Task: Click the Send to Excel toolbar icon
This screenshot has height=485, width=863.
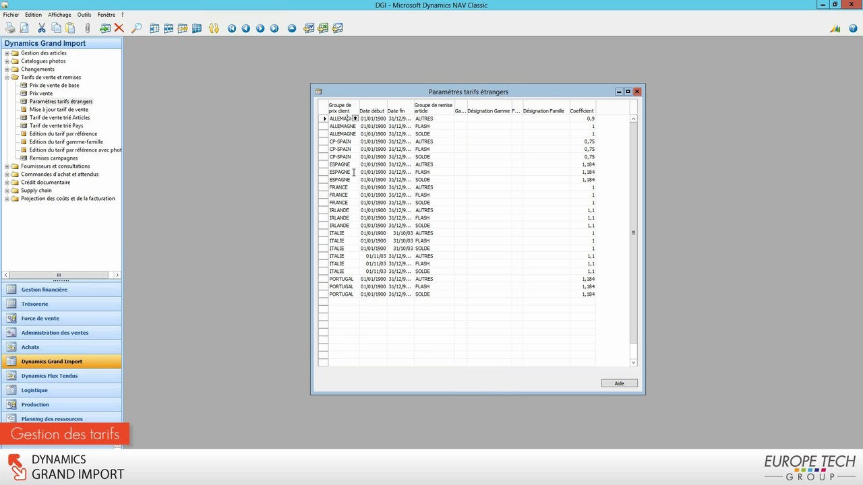Action: point(323,28)
